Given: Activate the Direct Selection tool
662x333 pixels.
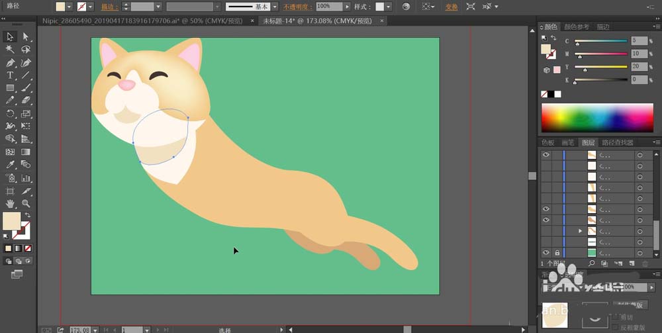Looking at the screenshot, I should [x=26, y=37].
